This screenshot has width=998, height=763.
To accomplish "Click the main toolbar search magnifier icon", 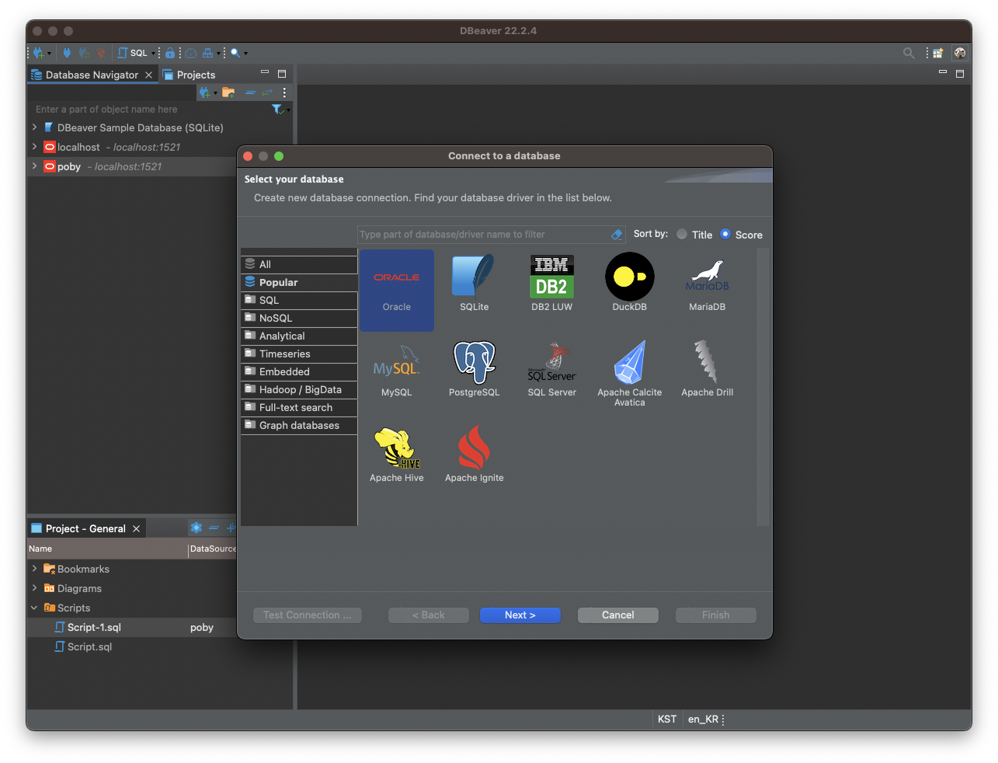I will click(235, 53).
